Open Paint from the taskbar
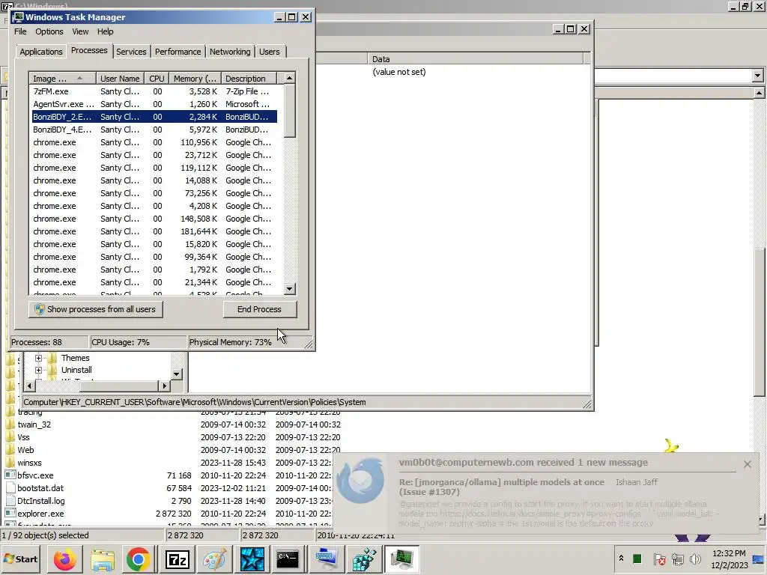 pos(214,559)
